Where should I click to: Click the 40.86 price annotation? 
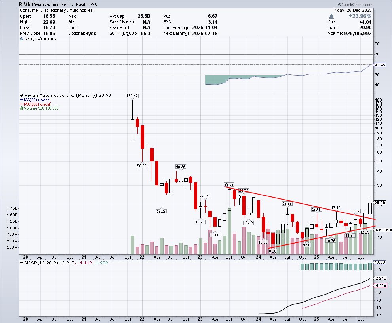[x=181, y=166]
